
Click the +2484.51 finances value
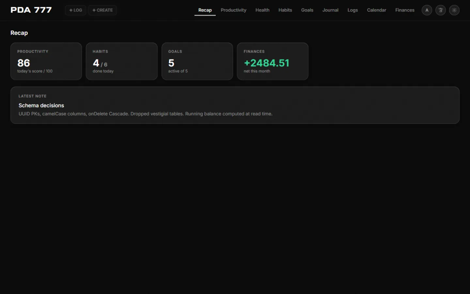point(267,63)
